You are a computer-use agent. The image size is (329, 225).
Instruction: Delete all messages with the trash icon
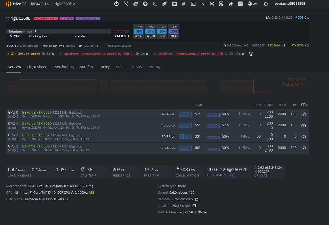click(251, 54)
